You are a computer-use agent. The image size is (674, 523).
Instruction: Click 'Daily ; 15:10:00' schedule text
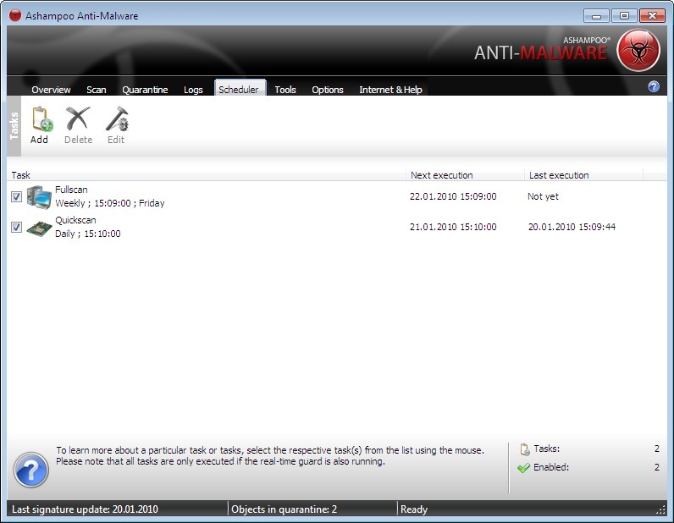click(x=88, y=234)
